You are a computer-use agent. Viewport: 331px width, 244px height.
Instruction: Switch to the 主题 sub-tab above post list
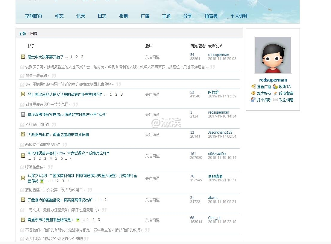(22, 34)
